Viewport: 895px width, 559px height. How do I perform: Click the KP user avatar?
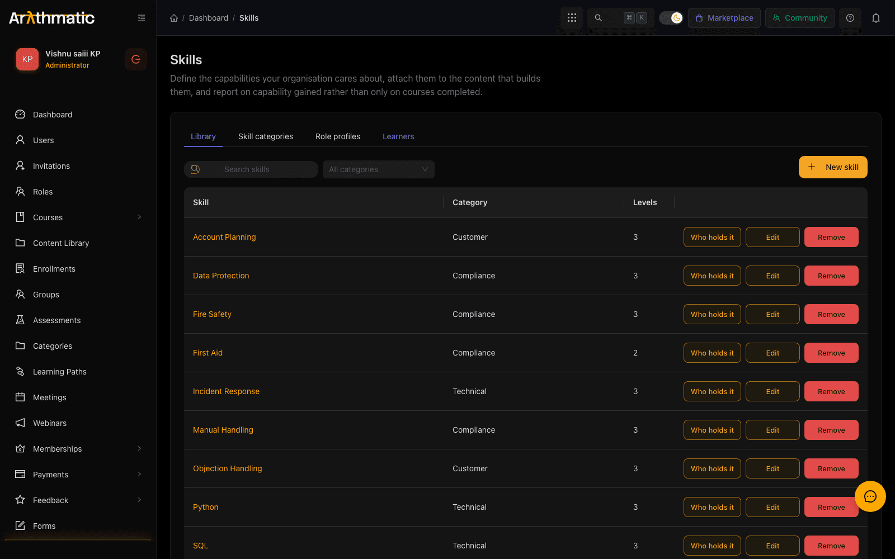pos(27,59)
